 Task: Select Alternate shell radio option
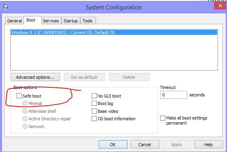(x=25, y=111)
